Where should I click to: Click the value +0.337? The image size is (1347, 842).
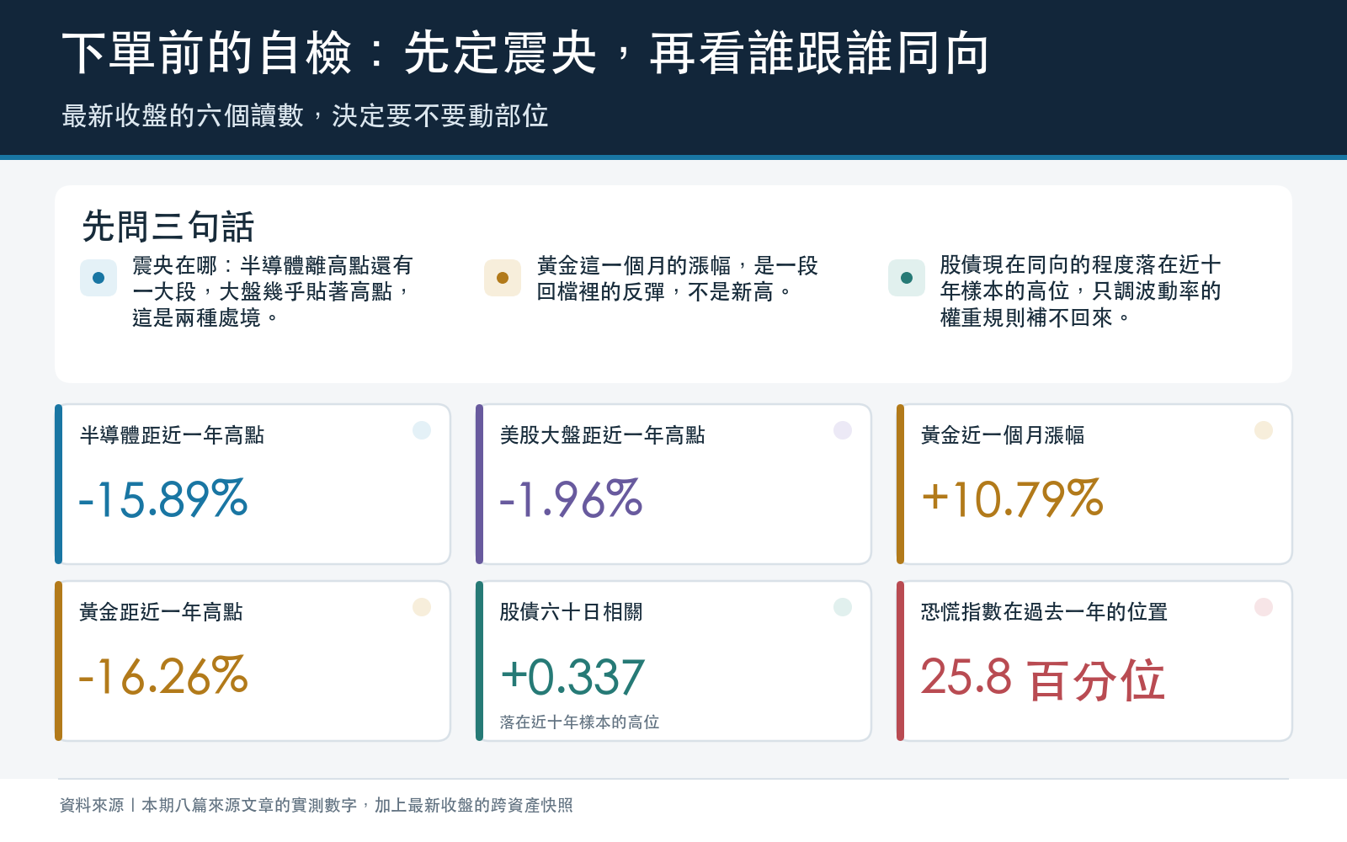[x=572, y=677]
